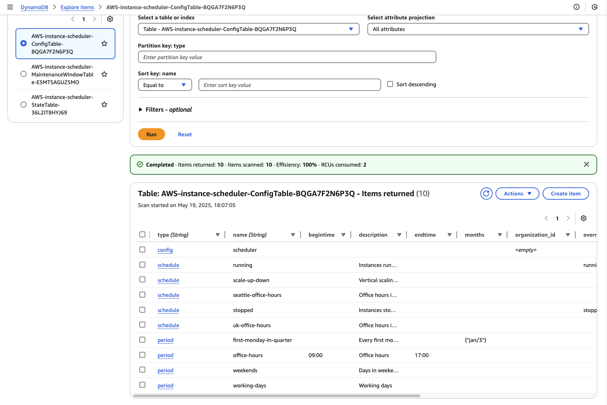Click the {"jan/3"} months cell
The width and height of the screenshot is (607, 405).
coord(475,340)
